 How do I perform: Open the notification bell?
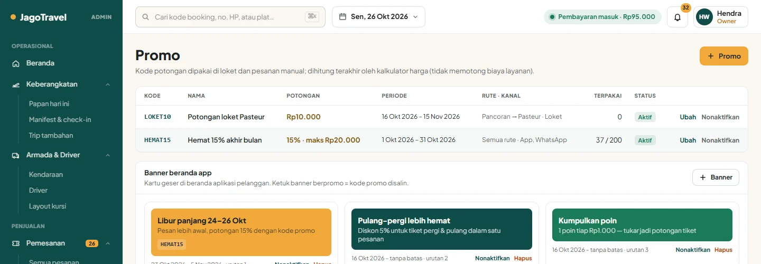click(x=678, y=17)
